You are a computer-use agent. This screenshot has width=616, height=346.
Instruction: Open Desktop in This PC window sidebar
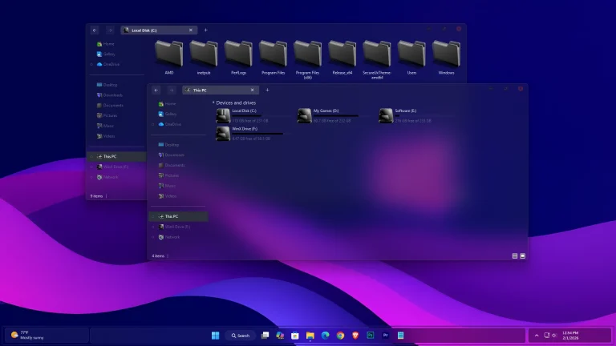168,145
